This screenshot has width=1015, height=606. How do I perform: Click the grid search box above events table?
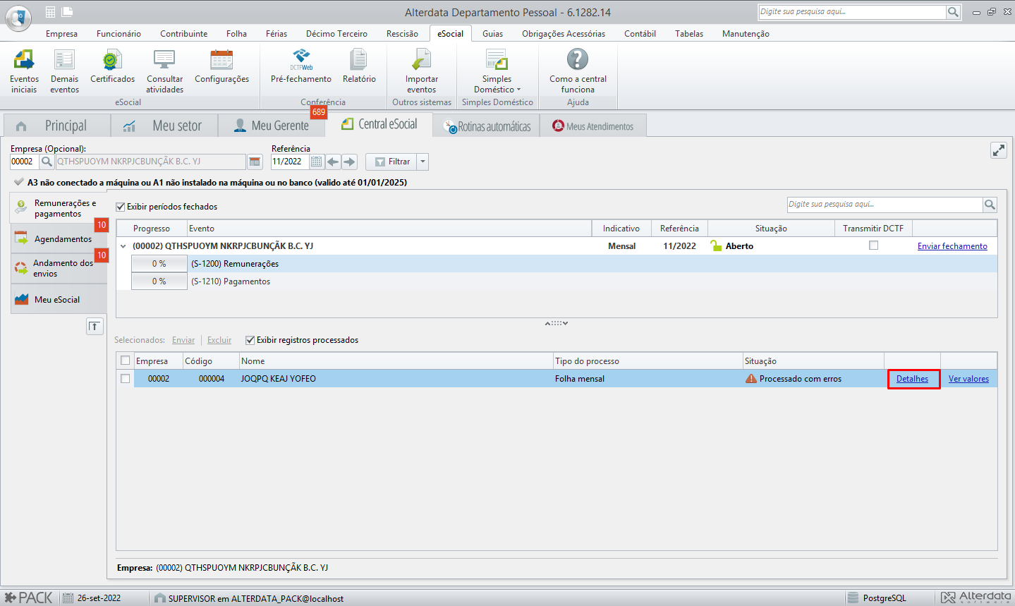click(885, 205)
